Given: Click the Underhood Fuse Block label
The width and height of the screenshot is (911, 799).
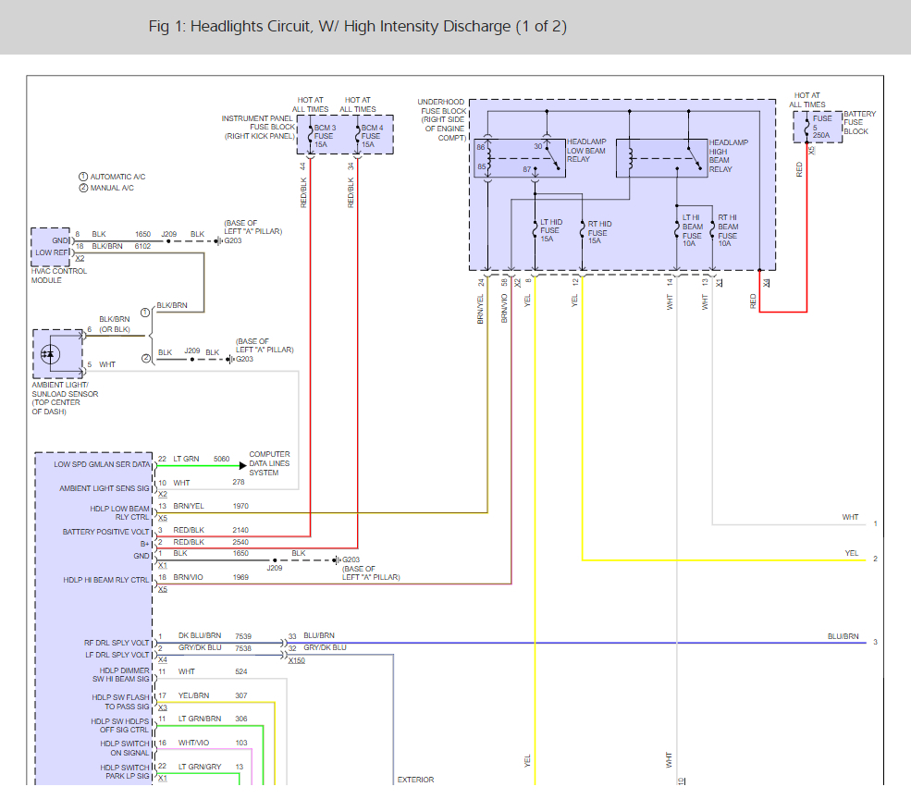Looking at the screenshot, I should point(441,119).
